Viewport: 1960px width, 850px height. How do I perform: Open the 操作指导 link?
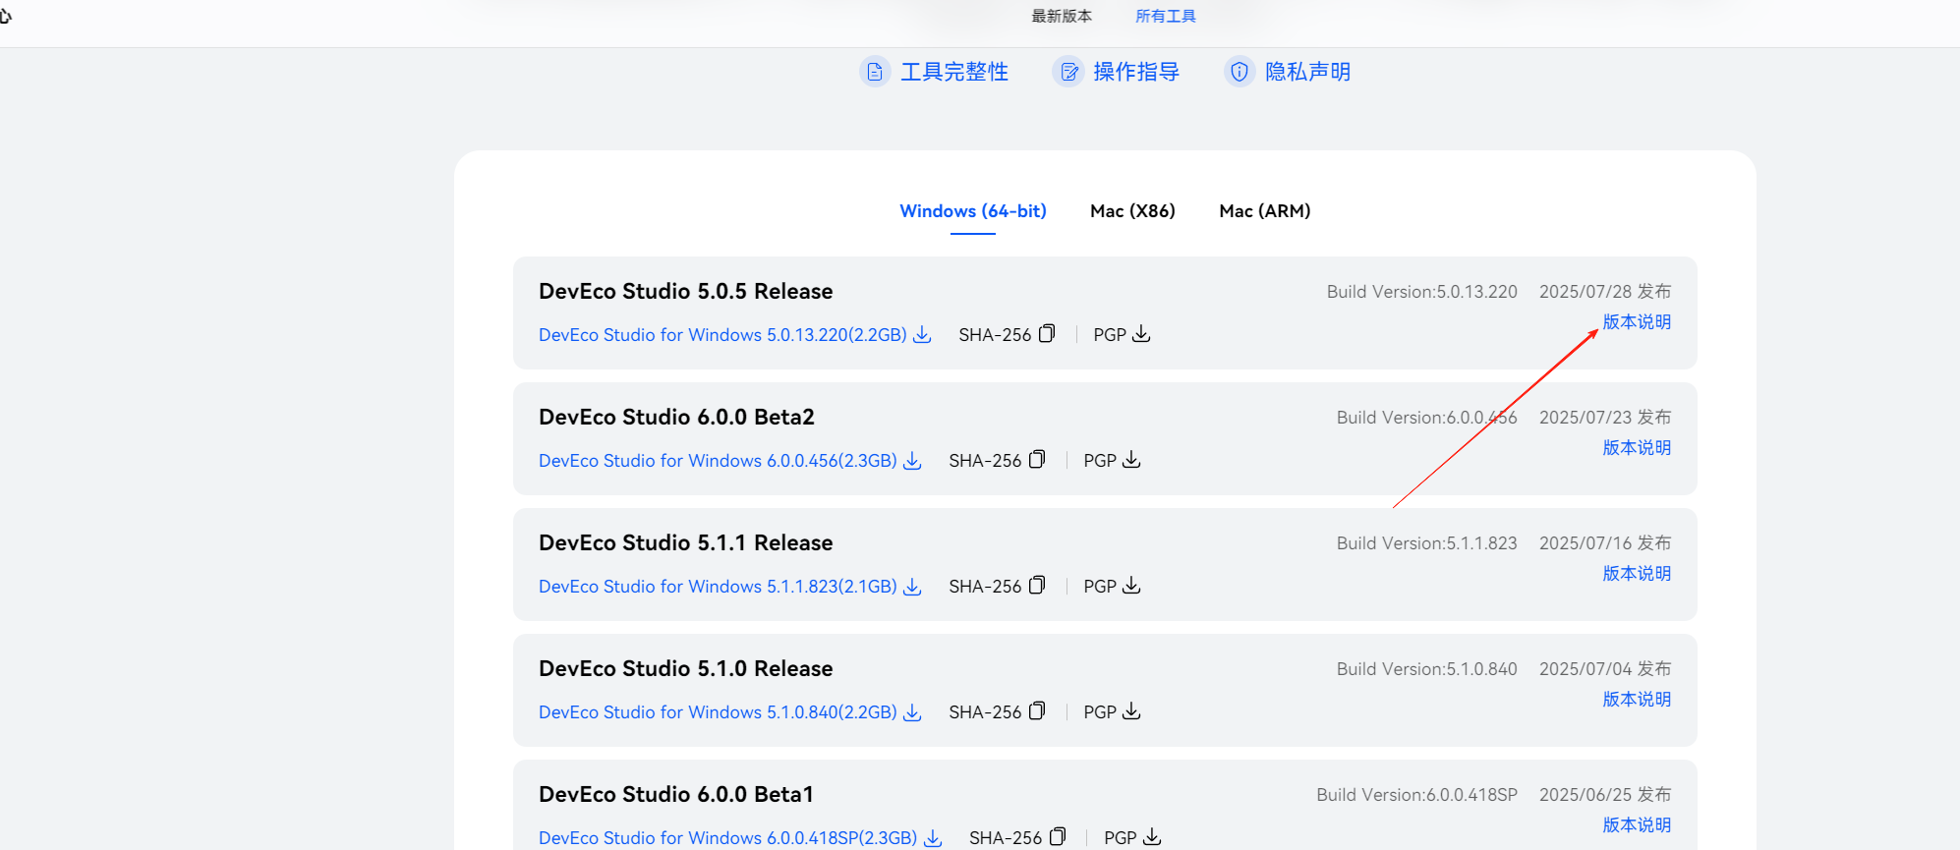click(x=1136, y=72)
